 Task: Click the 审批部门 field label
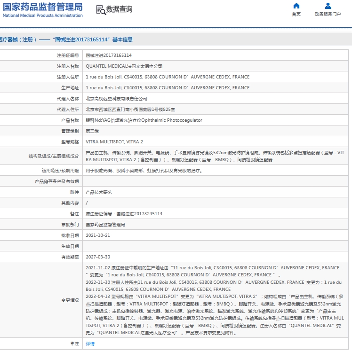pyautogui.click(x=70, y=225)
